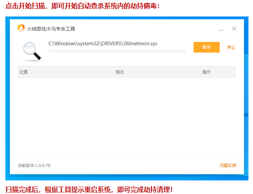Screen dimensions: 253x194
Task: Minimize the 火绒恶性木马专杀工具 window
Action: pos(221,29)
